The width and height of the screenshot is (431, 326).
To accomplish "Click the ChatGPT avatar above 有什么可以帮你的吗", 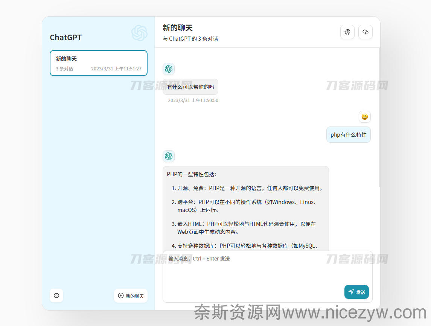I will click(x=169, y=69).
